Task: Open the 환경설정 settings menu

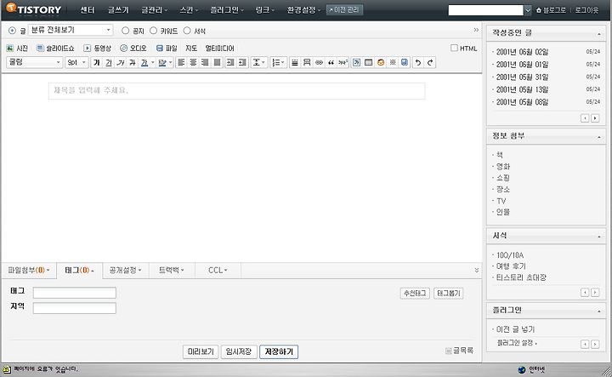Action: click(303, 10)
